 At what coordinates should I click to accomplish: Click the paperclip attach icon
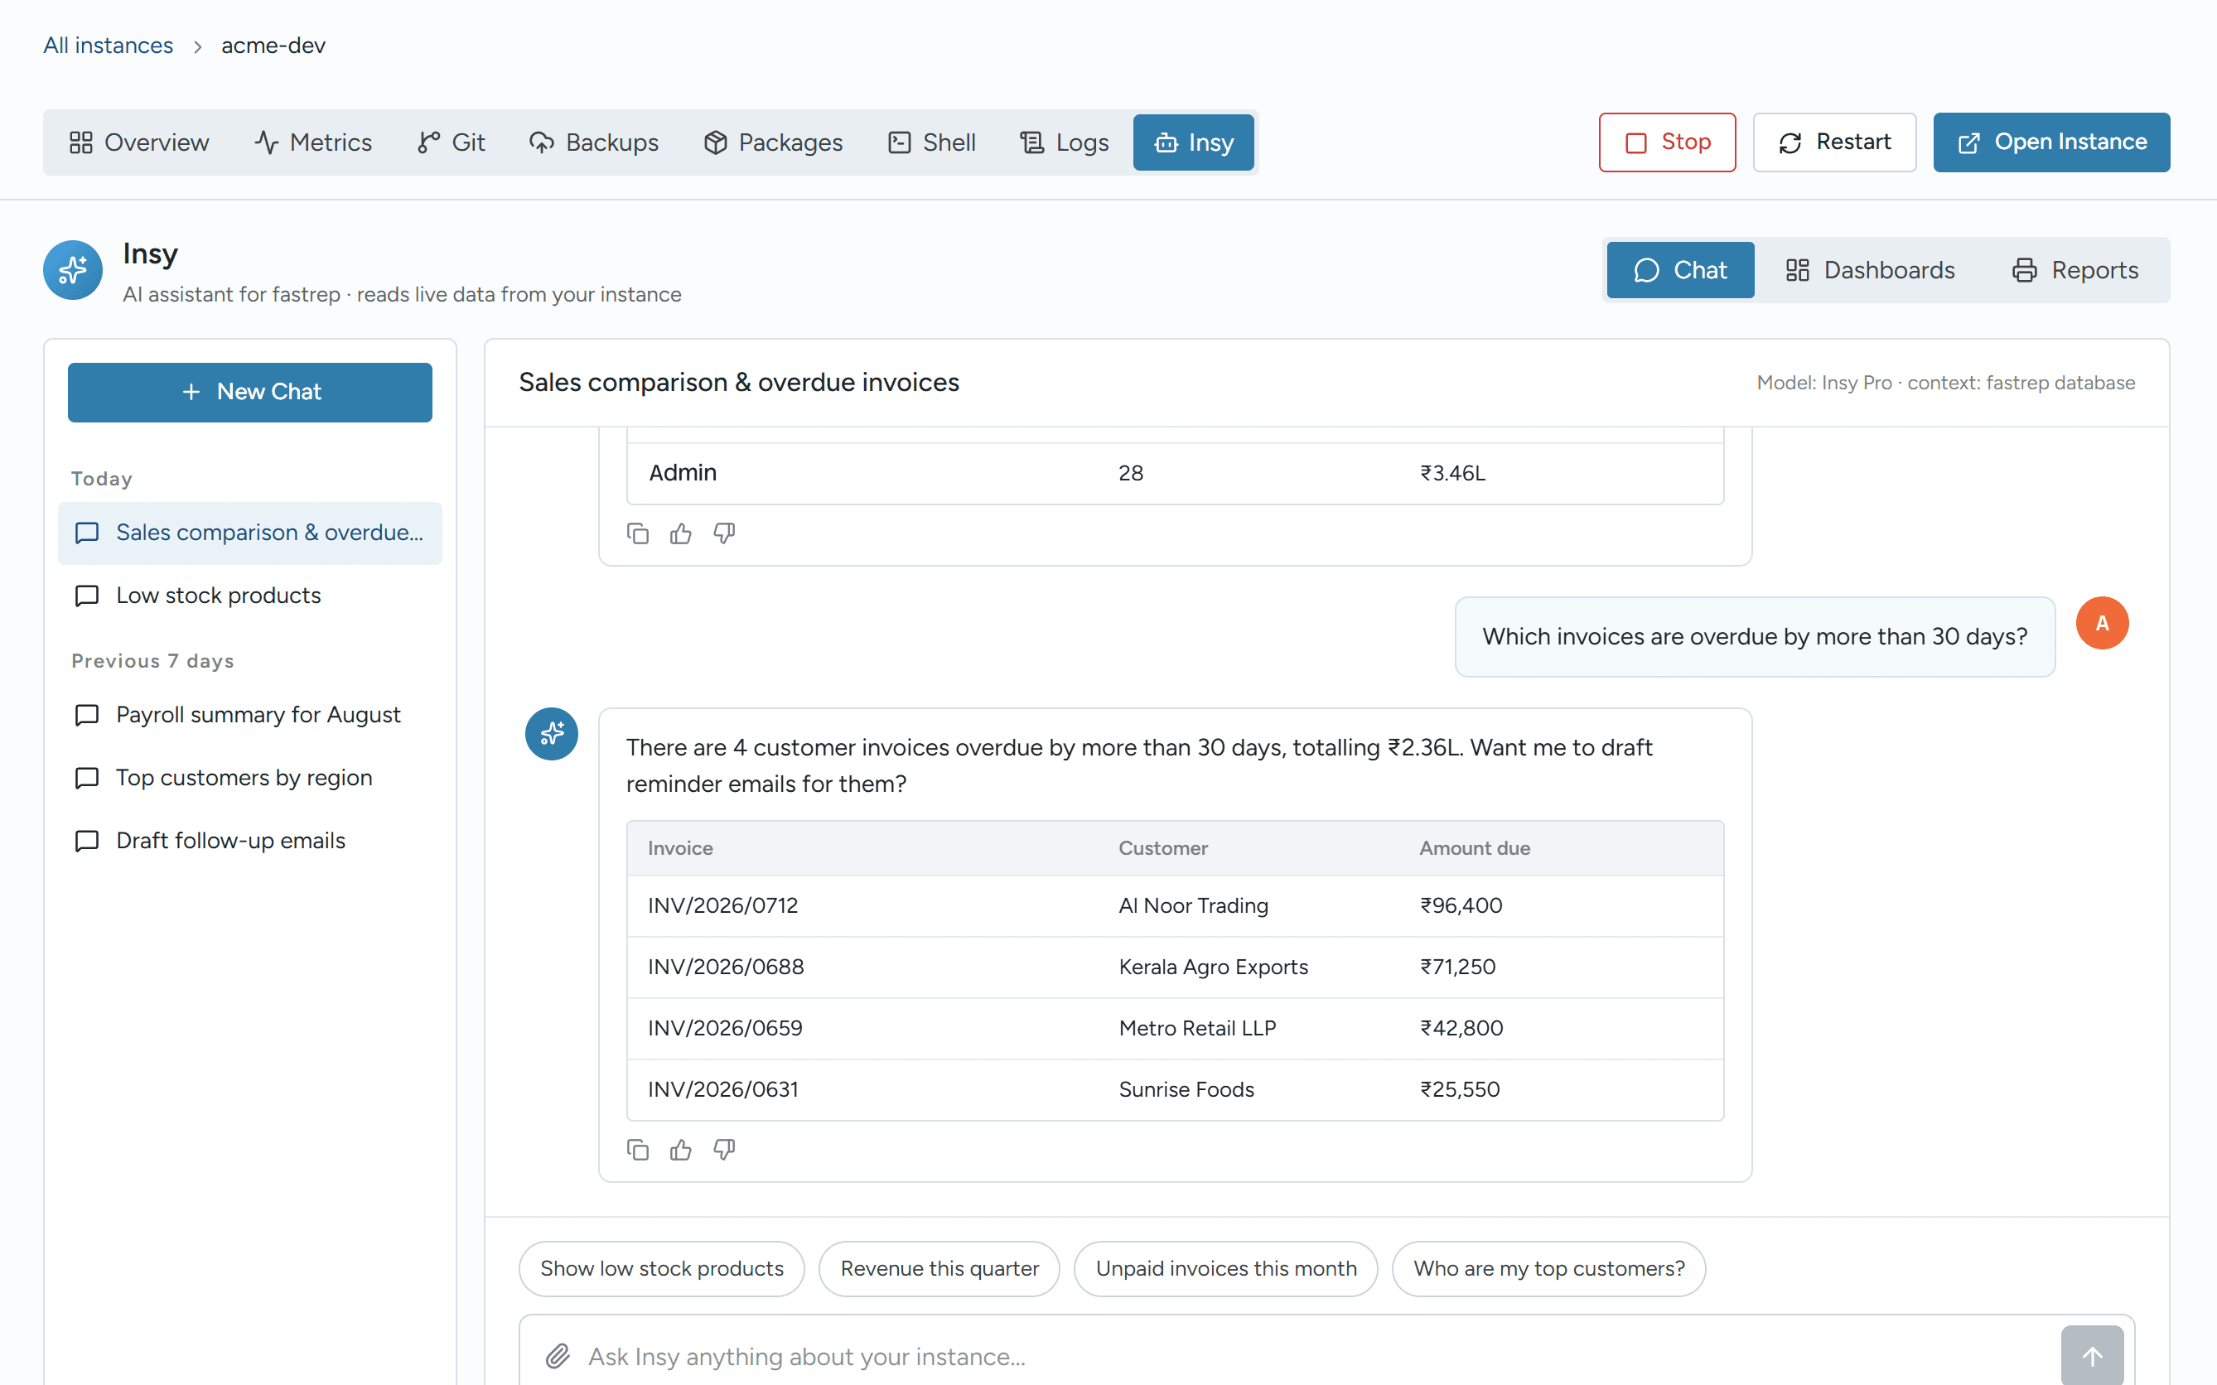(558, 1356)
